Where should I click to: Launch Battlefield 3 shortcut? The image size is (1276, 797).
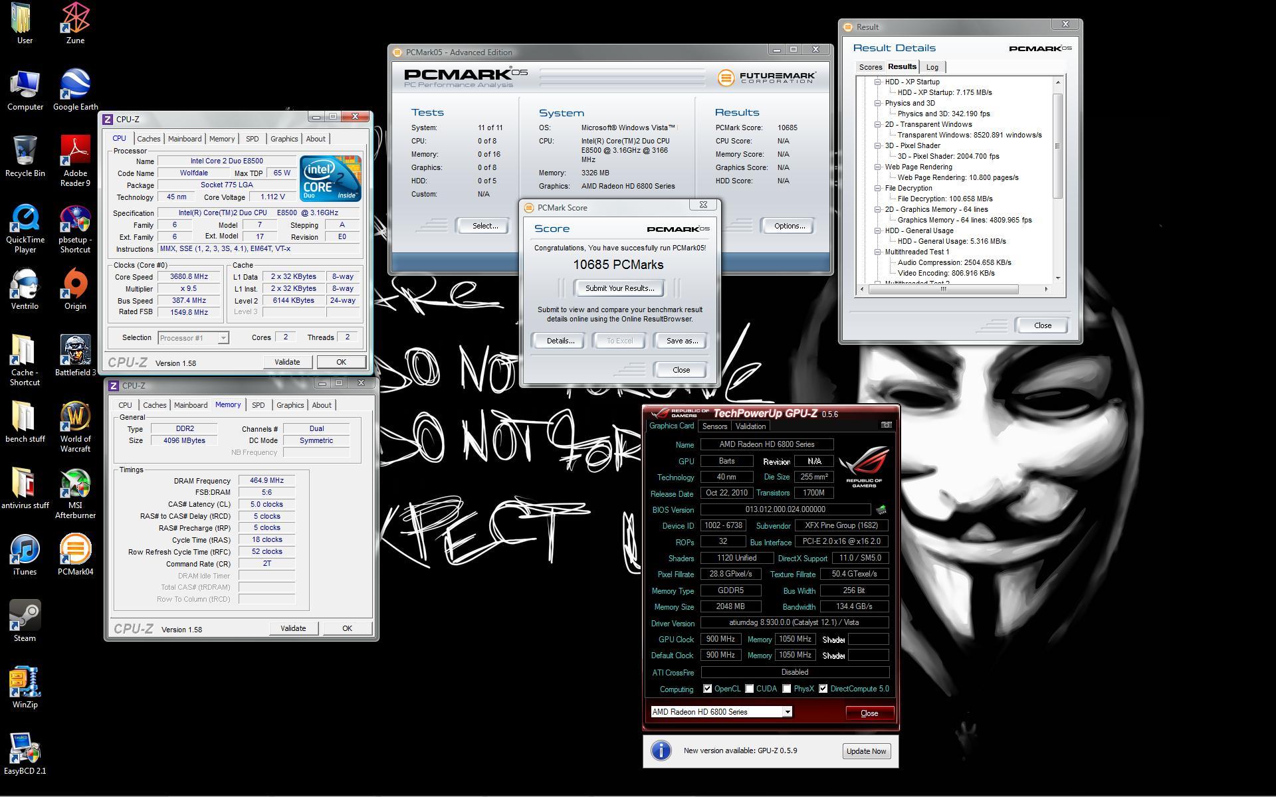(75, 355)
